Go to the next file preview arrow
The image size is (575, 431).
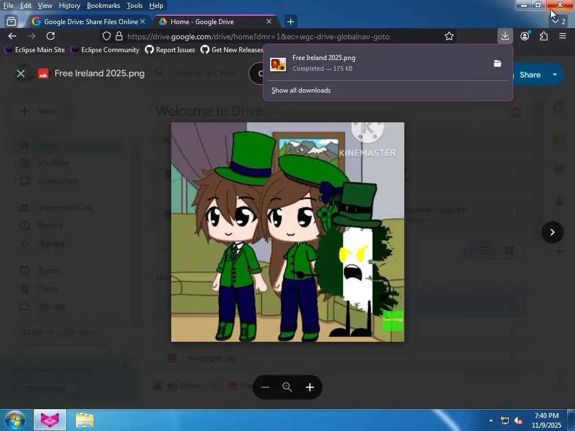[x=553, y=232]
